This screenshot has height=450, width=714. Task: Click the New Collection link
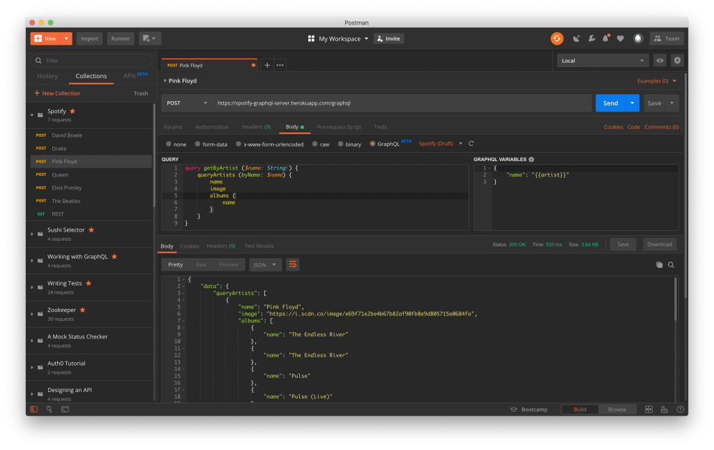tap(57, 93)
